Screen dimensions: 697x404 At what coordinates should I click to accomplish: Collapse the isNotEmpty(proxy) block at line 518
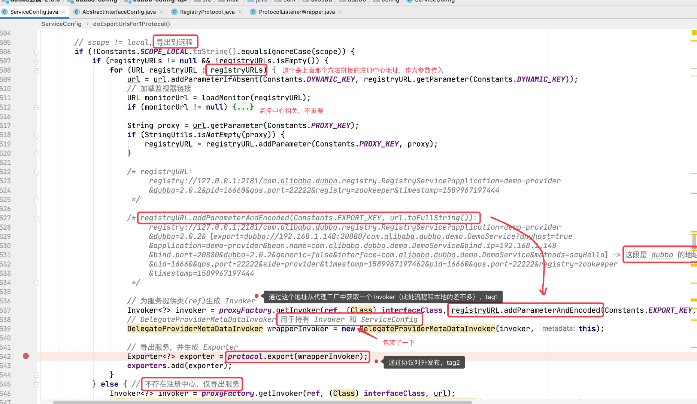[x=37, y=135]
